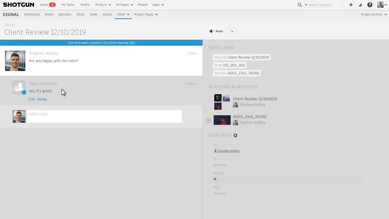Click Stephen Ashley's note avatar
This screenshot has width=389, height=219.
click(15, 61)
